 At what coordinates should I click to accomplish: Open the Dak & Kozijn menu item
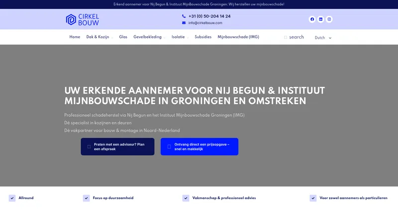(x=98, y=37)
